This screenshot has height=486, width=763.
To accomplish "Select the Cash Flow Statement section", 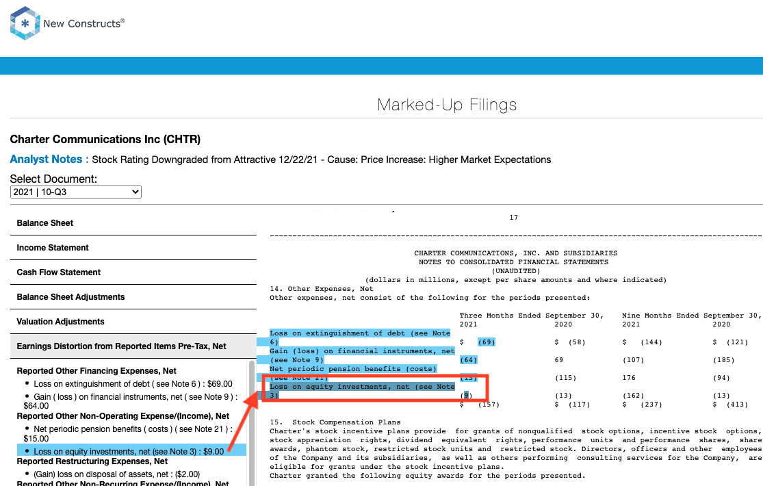I will 133,272.
